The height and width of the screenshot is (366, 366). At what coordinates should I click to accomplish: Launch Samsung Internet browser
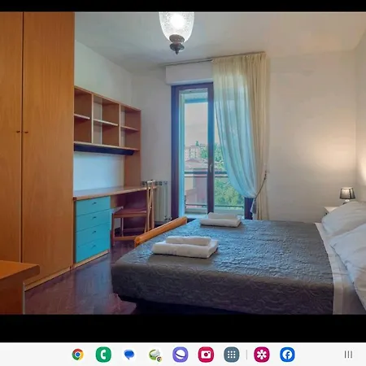coord(181,355)
